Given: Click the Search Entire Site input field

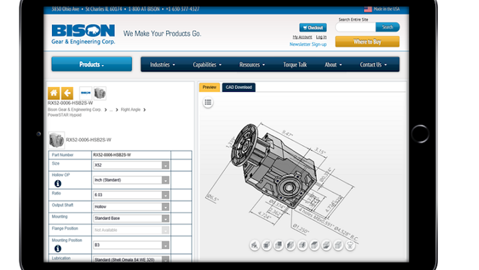Looking at the screenshot, I should (x=356, y=27).
